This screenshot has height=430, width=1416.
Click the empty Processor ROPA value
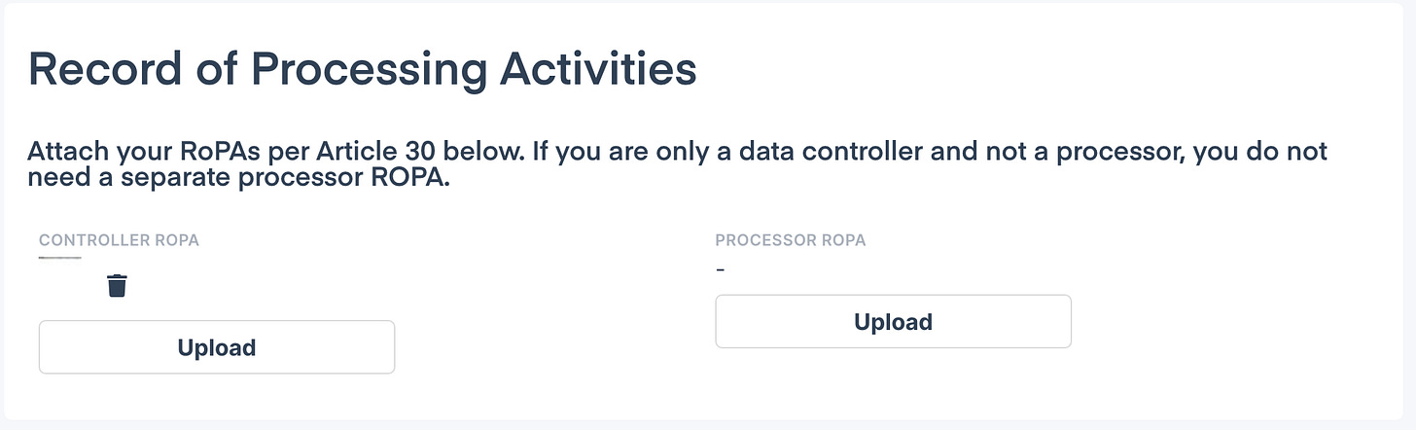pos(720,269)
